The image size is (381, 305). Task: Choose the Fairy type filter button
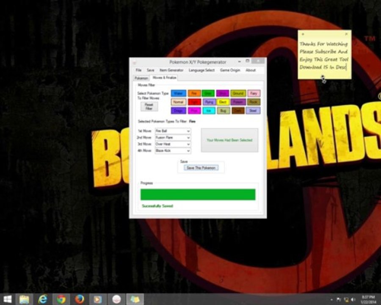[x=254, y=93]
